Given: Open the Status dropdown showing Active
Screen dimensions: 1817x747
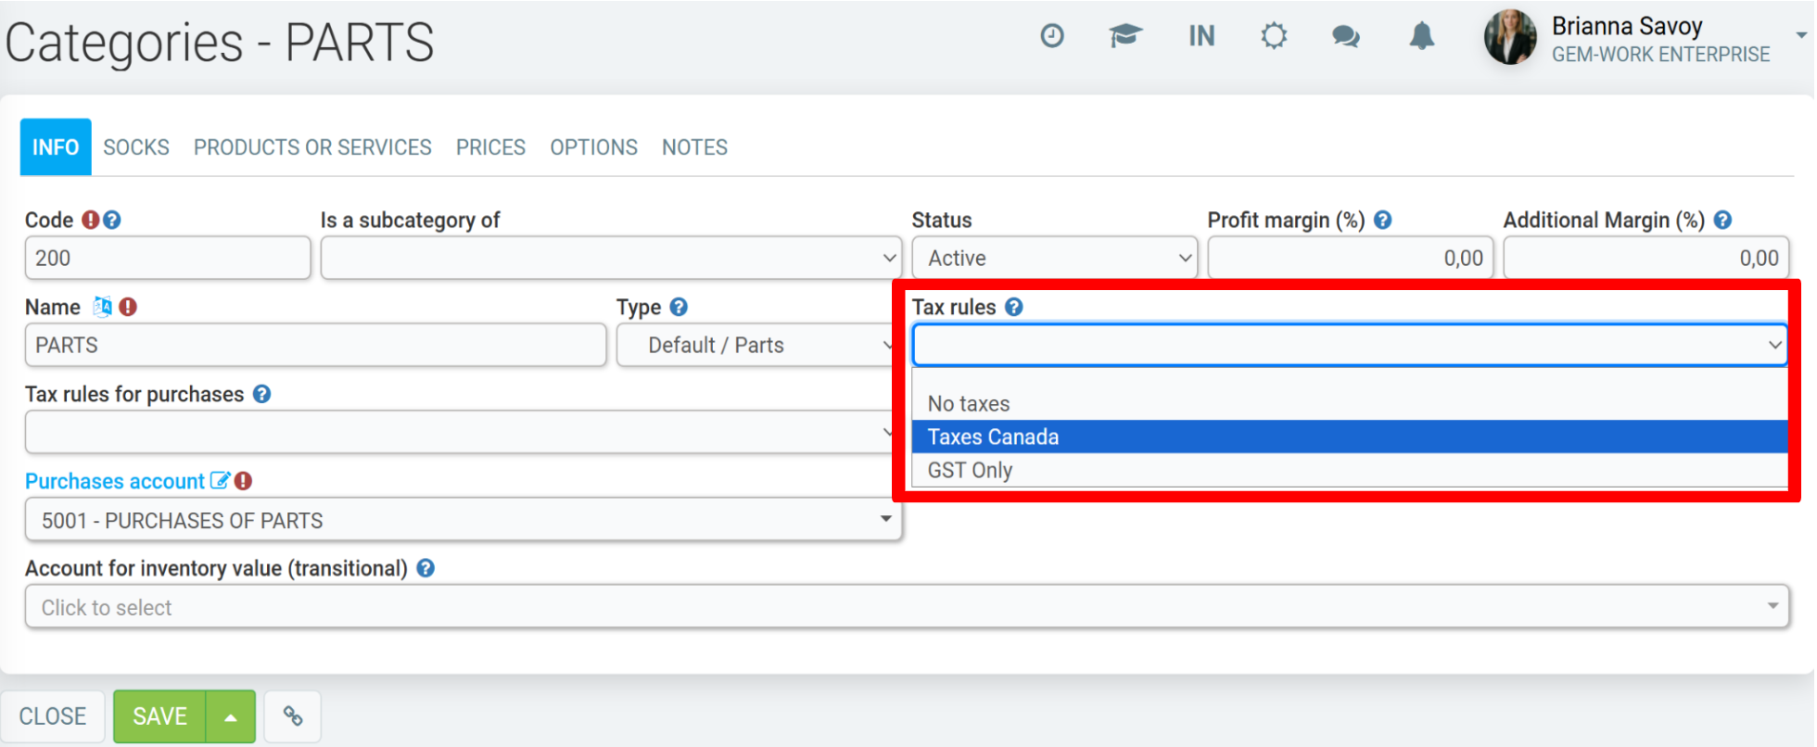Looking at the screenshot, I should click(x=1055, y=258).
